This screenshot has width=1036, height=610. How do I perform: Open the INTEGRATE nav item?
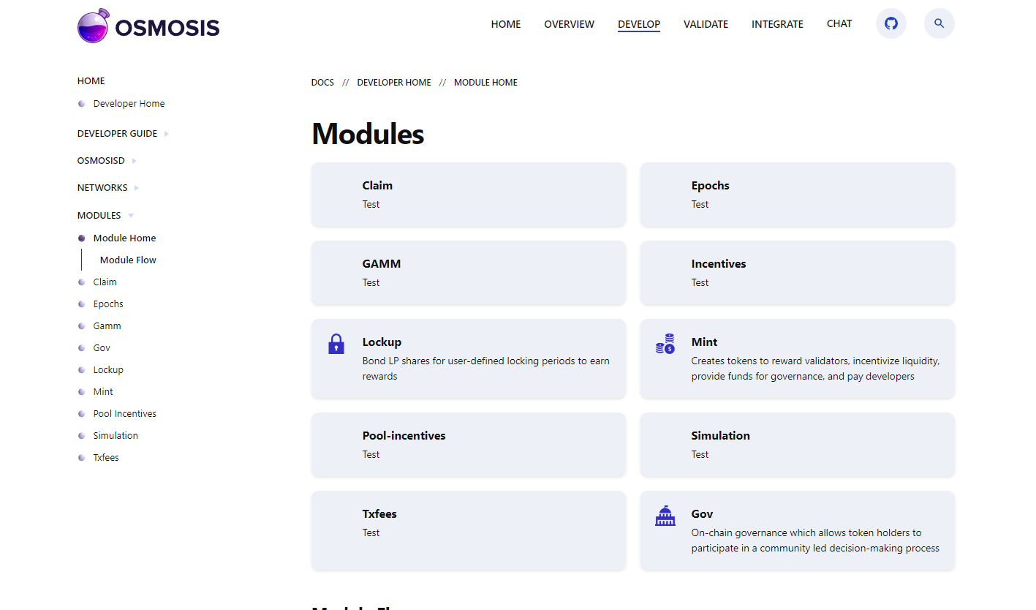(x=777, y=24)
